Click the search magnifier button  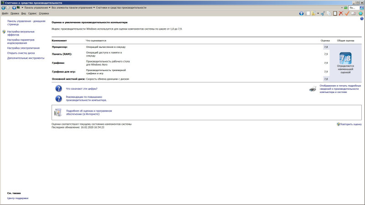click(x=362, y=8)
